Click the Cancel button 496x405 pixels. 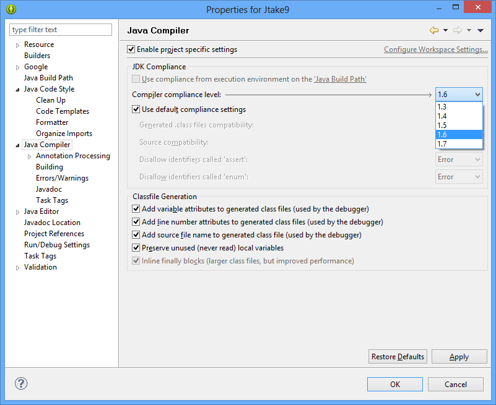tap(456, 384)
